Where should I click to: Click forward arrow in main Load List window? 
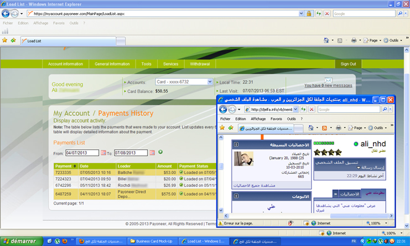click(14, 14)
